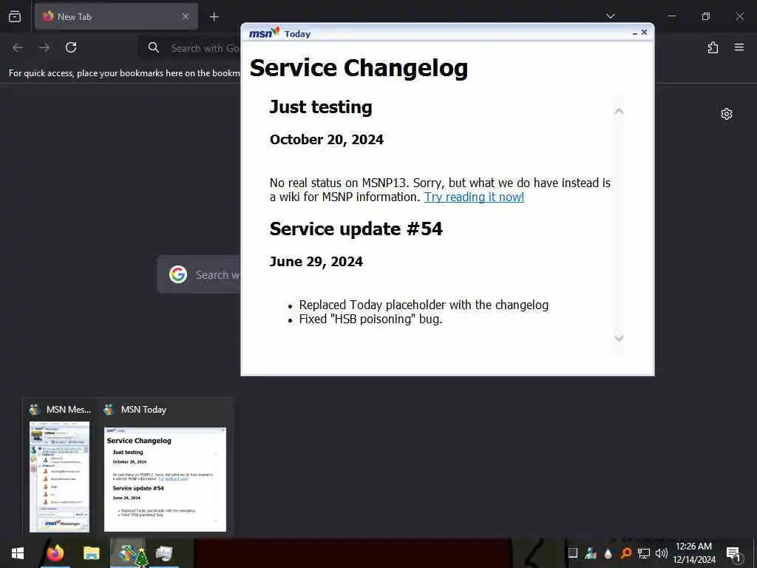Open the Try reading it now link

click(474, 197)
